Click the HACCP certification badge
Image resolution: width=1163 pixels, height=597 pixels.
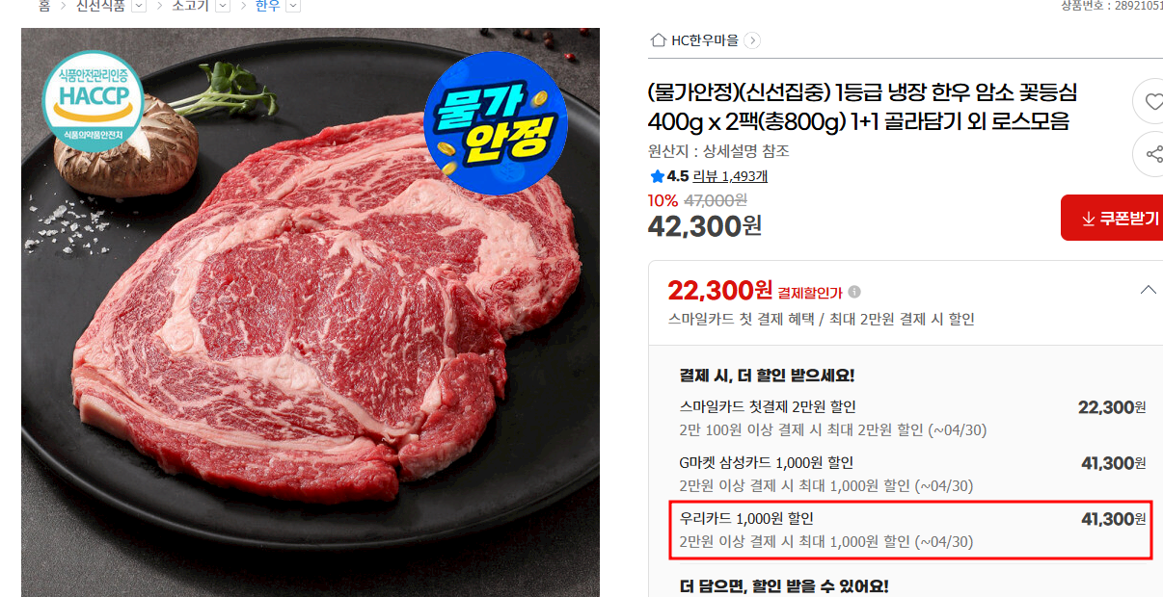[x=93, y=96]
